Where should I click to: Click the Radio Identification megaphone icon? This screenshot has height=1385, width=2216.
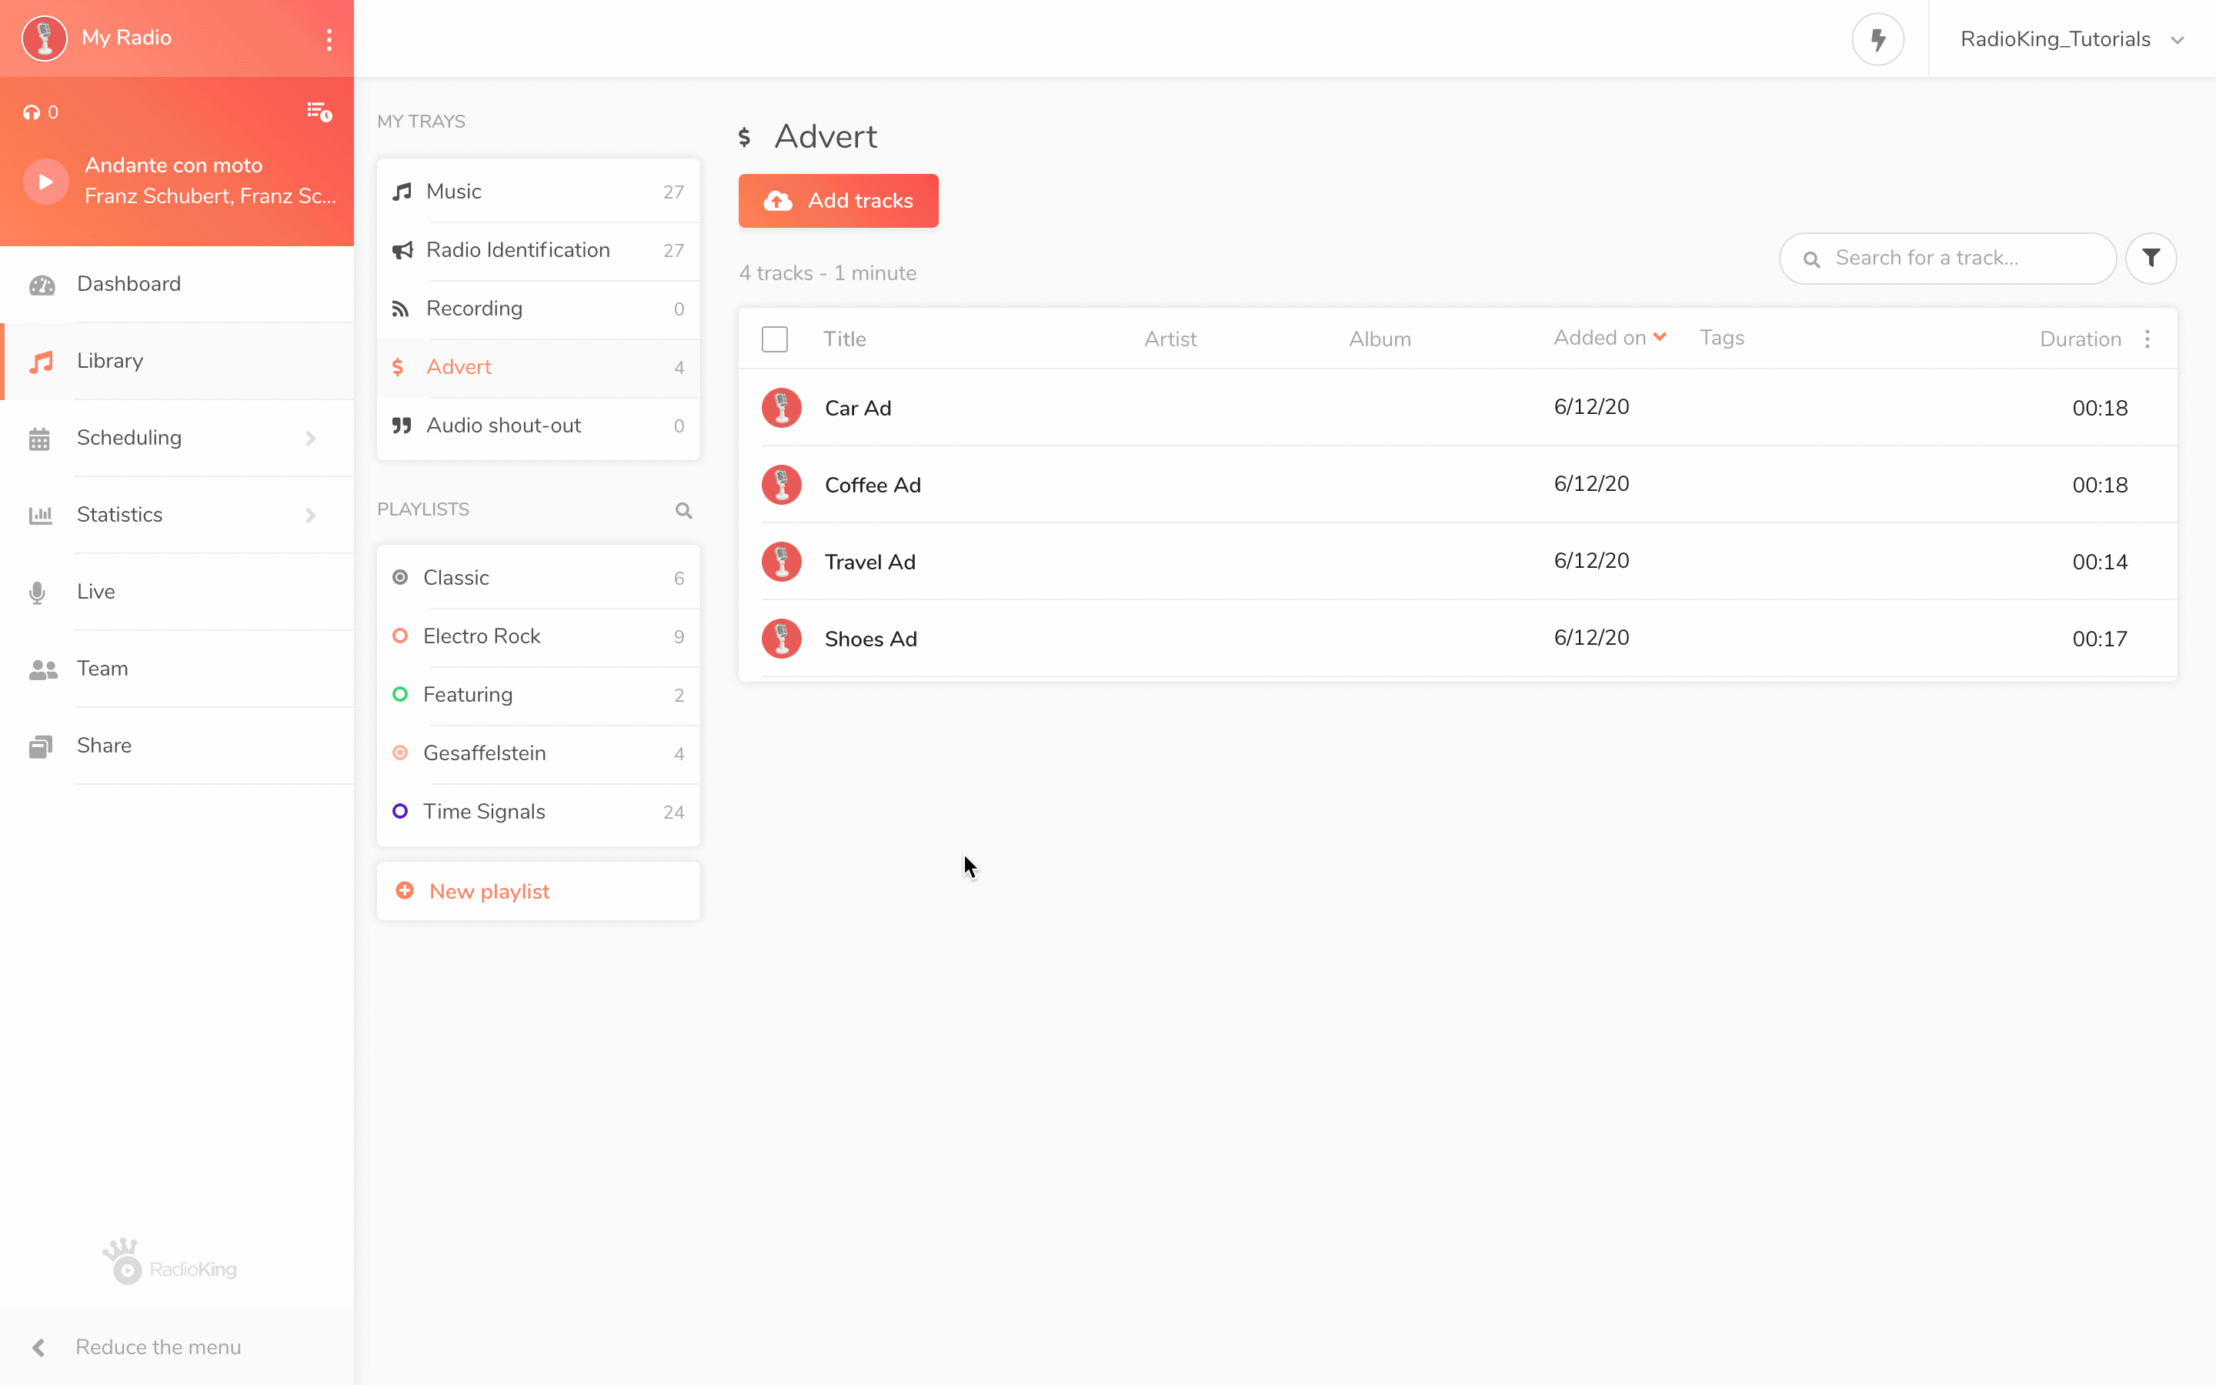[402, 250]
